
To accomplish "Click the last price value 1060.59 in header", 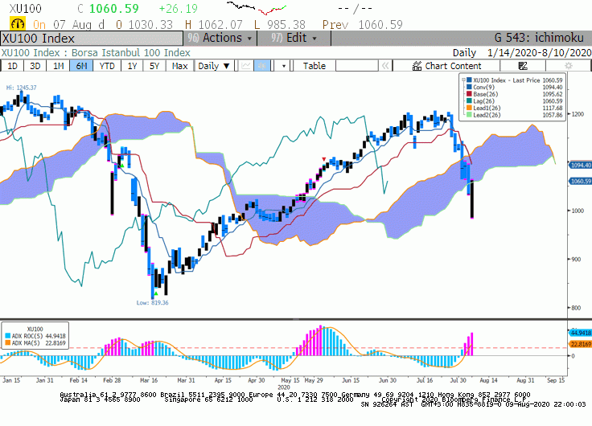I will tap(114, 8).
